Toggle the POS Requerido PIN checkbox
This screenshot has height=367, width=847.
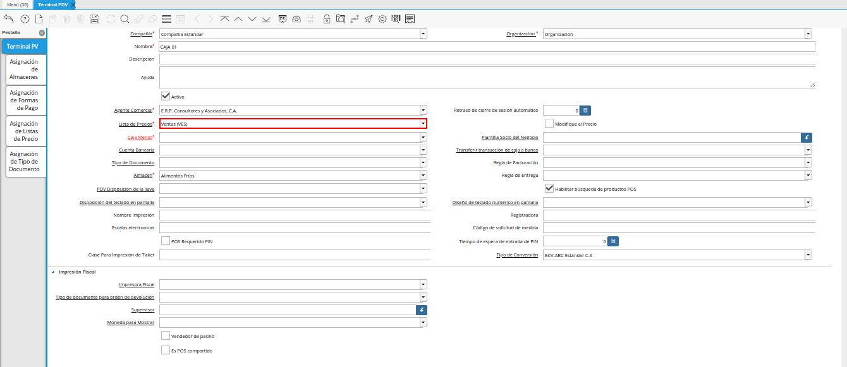click(166, 241)
